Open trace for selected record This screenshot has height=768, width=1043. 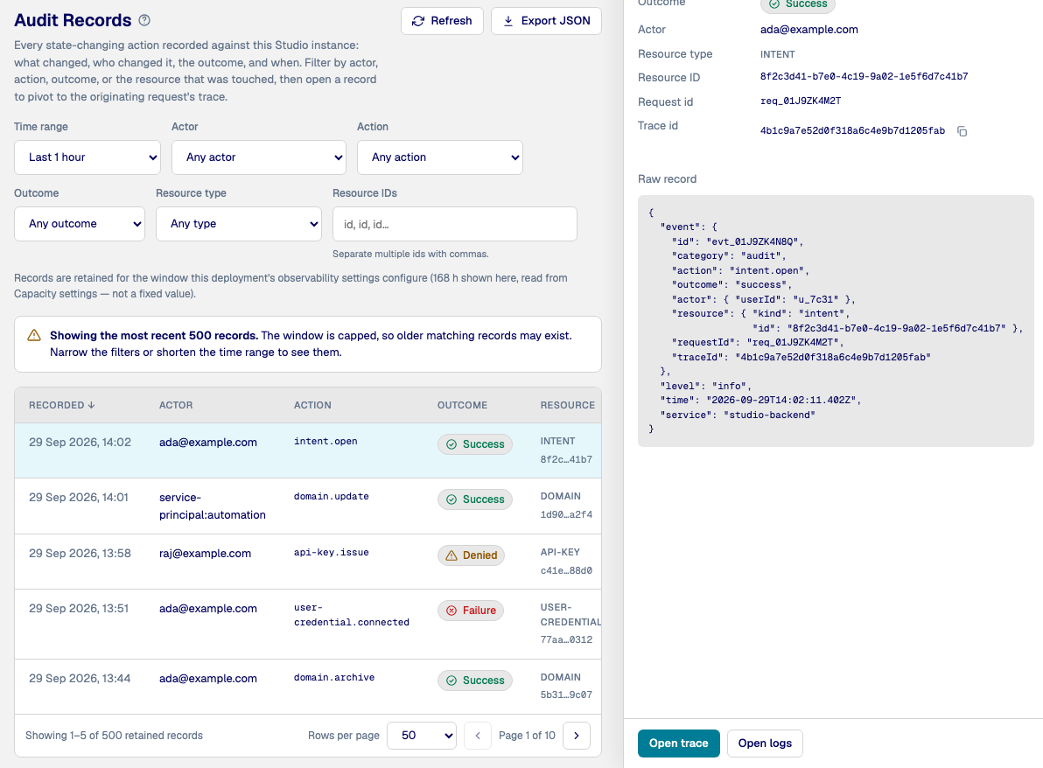point(678,744)
